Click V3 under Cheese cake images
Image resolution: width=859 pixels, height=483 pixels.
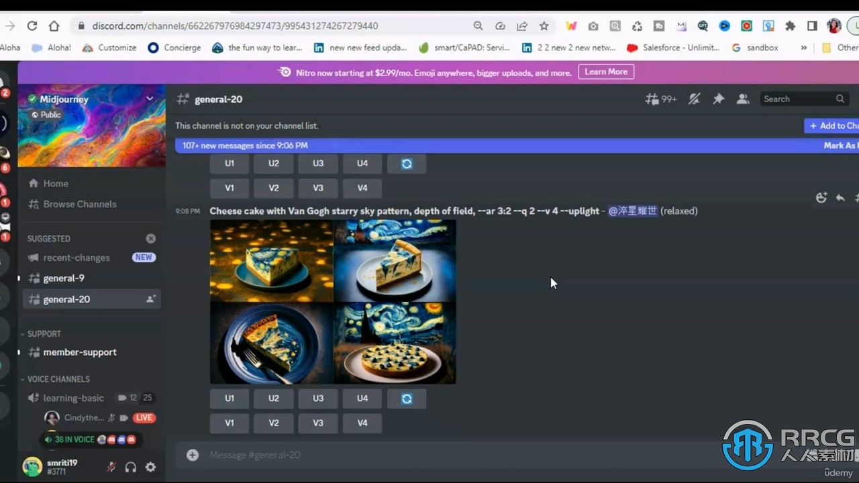pyautogui.click(x=318, y=423)
